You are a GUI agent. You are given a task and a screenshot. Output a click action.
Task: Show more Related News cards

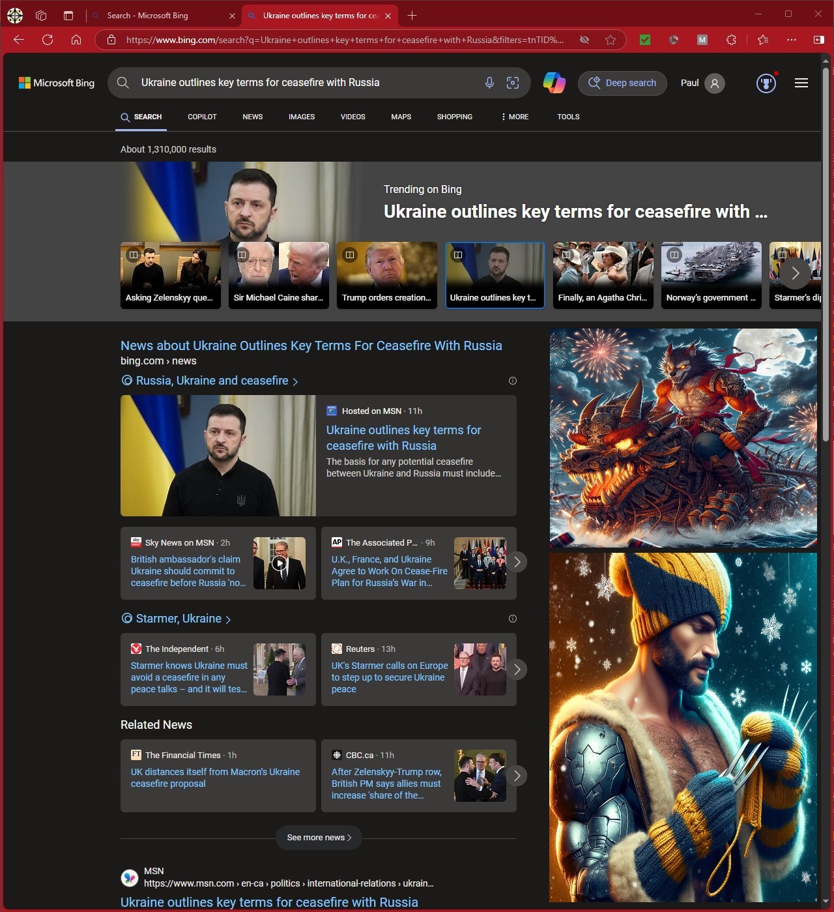(517, 776)
